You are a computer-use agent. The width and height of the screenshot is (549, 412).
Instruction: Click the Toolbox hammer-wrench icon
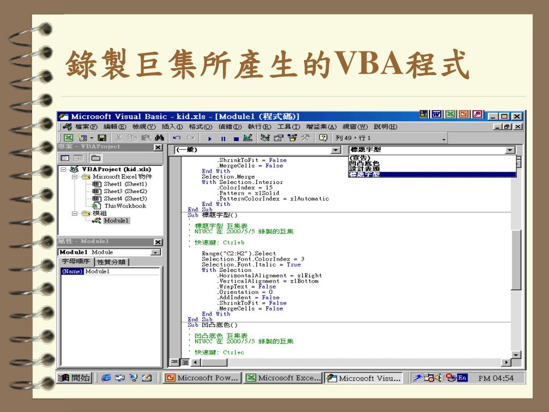(x=305, y=138)
